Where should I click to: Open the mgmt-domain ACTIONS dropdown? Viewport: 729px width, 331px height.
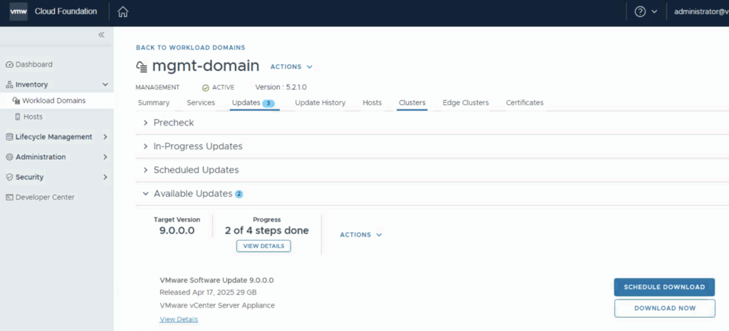point(291,67)
